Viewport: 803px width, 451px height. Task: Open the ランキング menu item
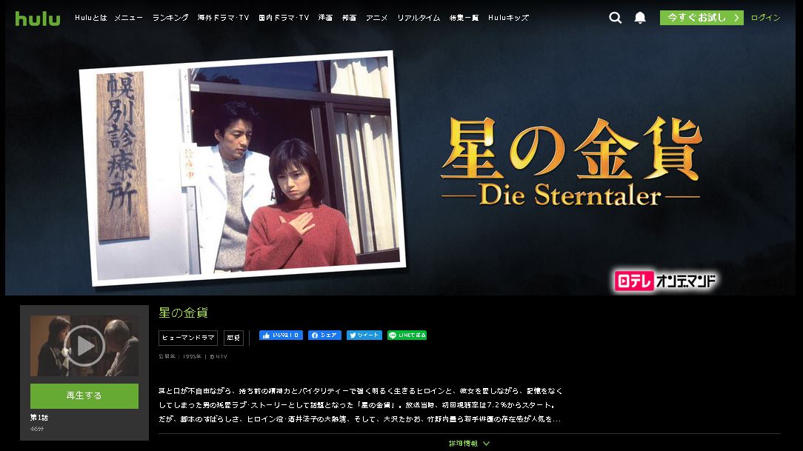coord(170,18)
